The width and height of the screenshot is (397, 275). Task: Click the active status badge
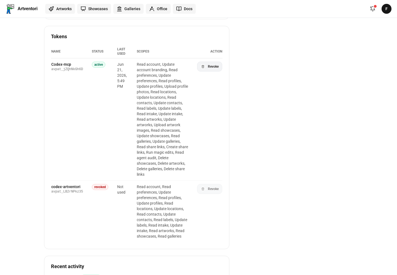pos(98,65)
